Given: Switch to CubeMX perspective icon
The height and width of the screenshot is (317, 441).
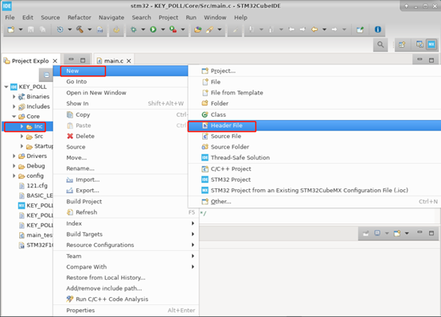Looking at the screenshot, I should pyautogui.click(x=431, y=44).
